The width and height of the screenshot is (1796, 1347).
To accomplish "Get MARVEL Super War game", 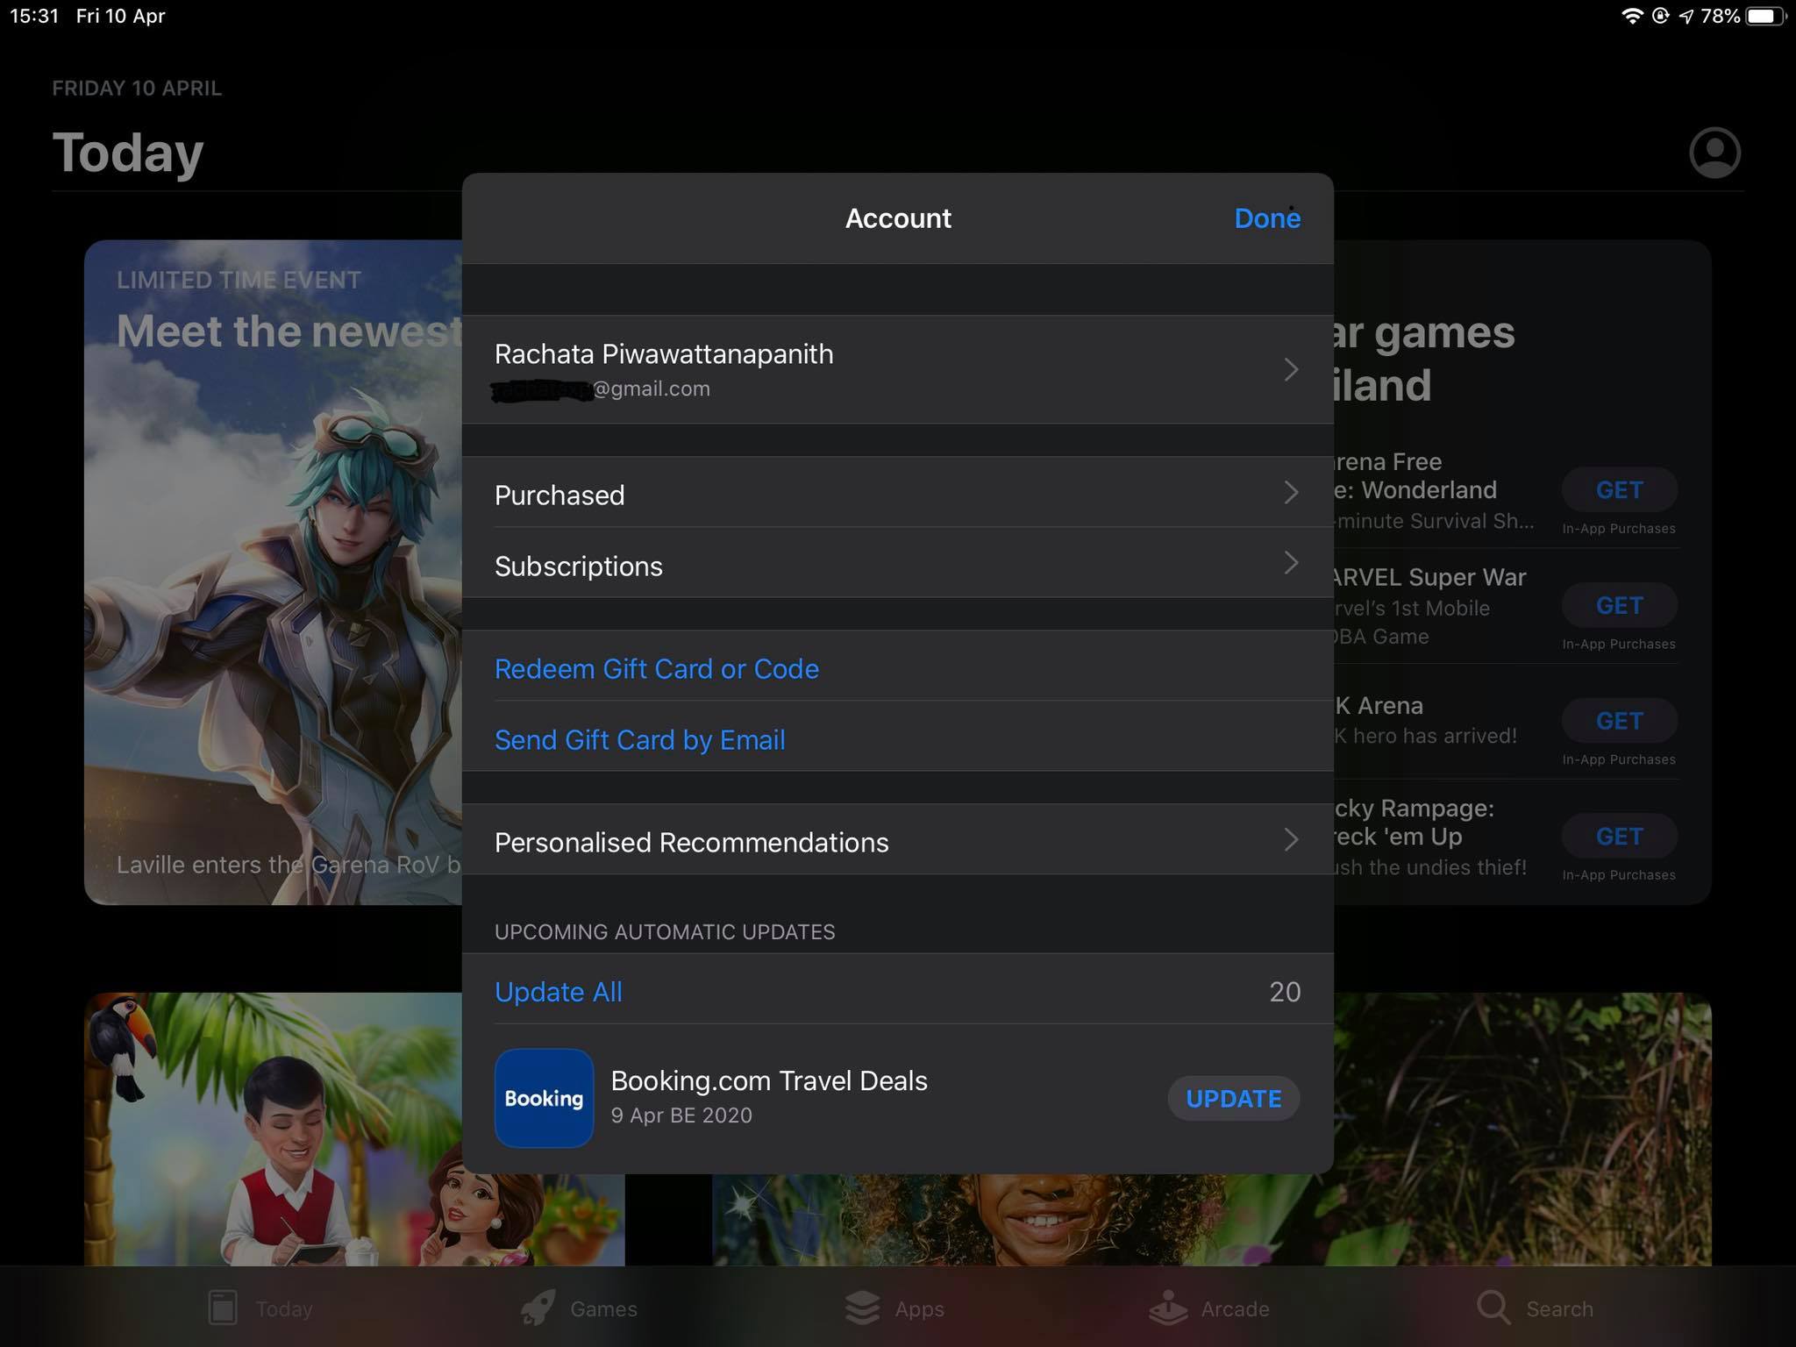I will pyautogui.click(x=1619, y=605).
